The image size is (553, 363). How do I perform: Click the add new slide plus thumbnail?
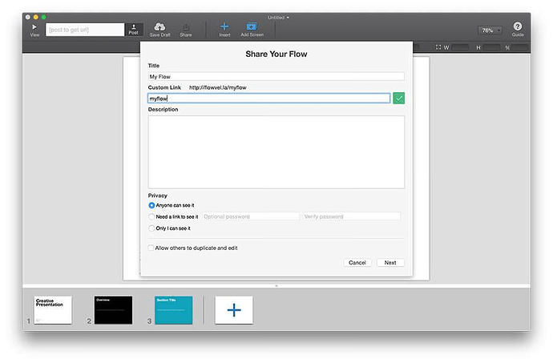pos(234,309)
